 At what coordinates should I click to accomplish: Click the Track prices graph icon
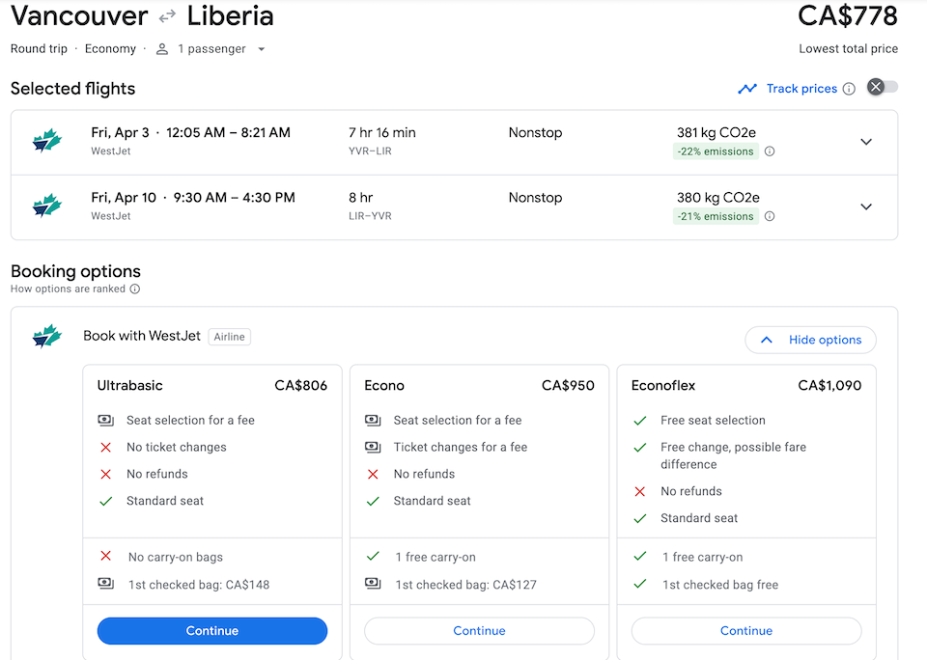(747, 89)
